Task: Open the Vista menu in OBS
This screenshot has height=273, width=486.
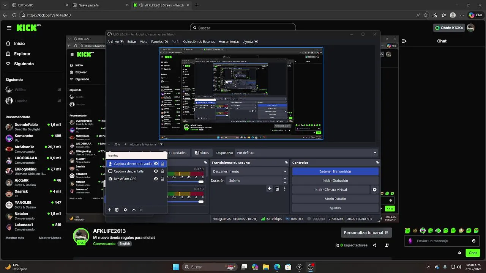Action: pyautogui.click(x=144, y=42)
